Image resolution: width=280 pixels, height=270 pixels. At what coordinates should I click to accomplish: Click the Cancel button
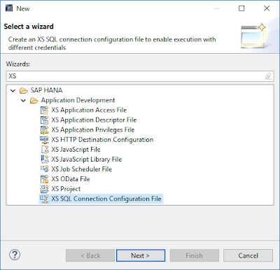click(248, 255)
